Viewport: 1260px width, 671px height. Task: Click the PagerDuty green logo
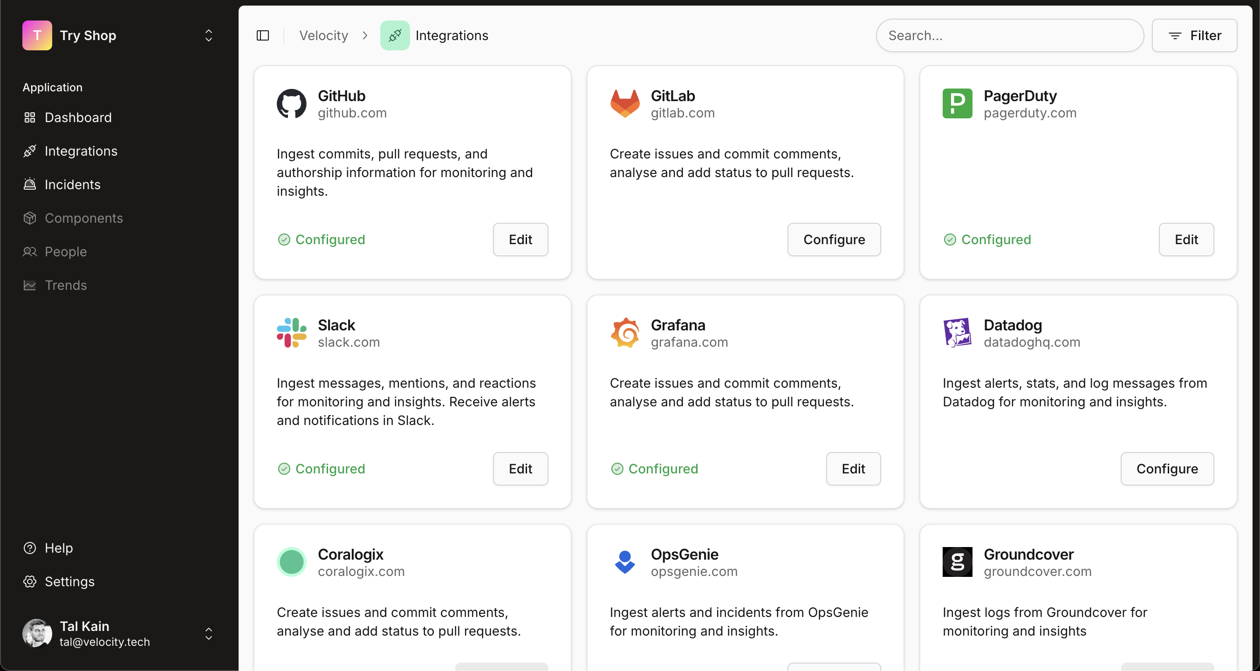(957, 103)
